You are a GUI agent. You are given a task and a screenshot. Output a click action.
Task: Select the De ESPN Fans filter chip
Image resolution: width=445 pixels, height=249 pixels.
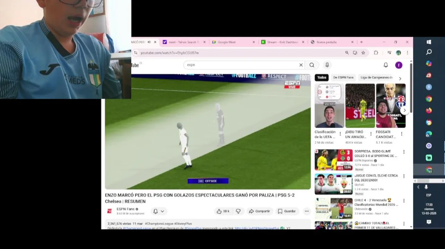343,77
